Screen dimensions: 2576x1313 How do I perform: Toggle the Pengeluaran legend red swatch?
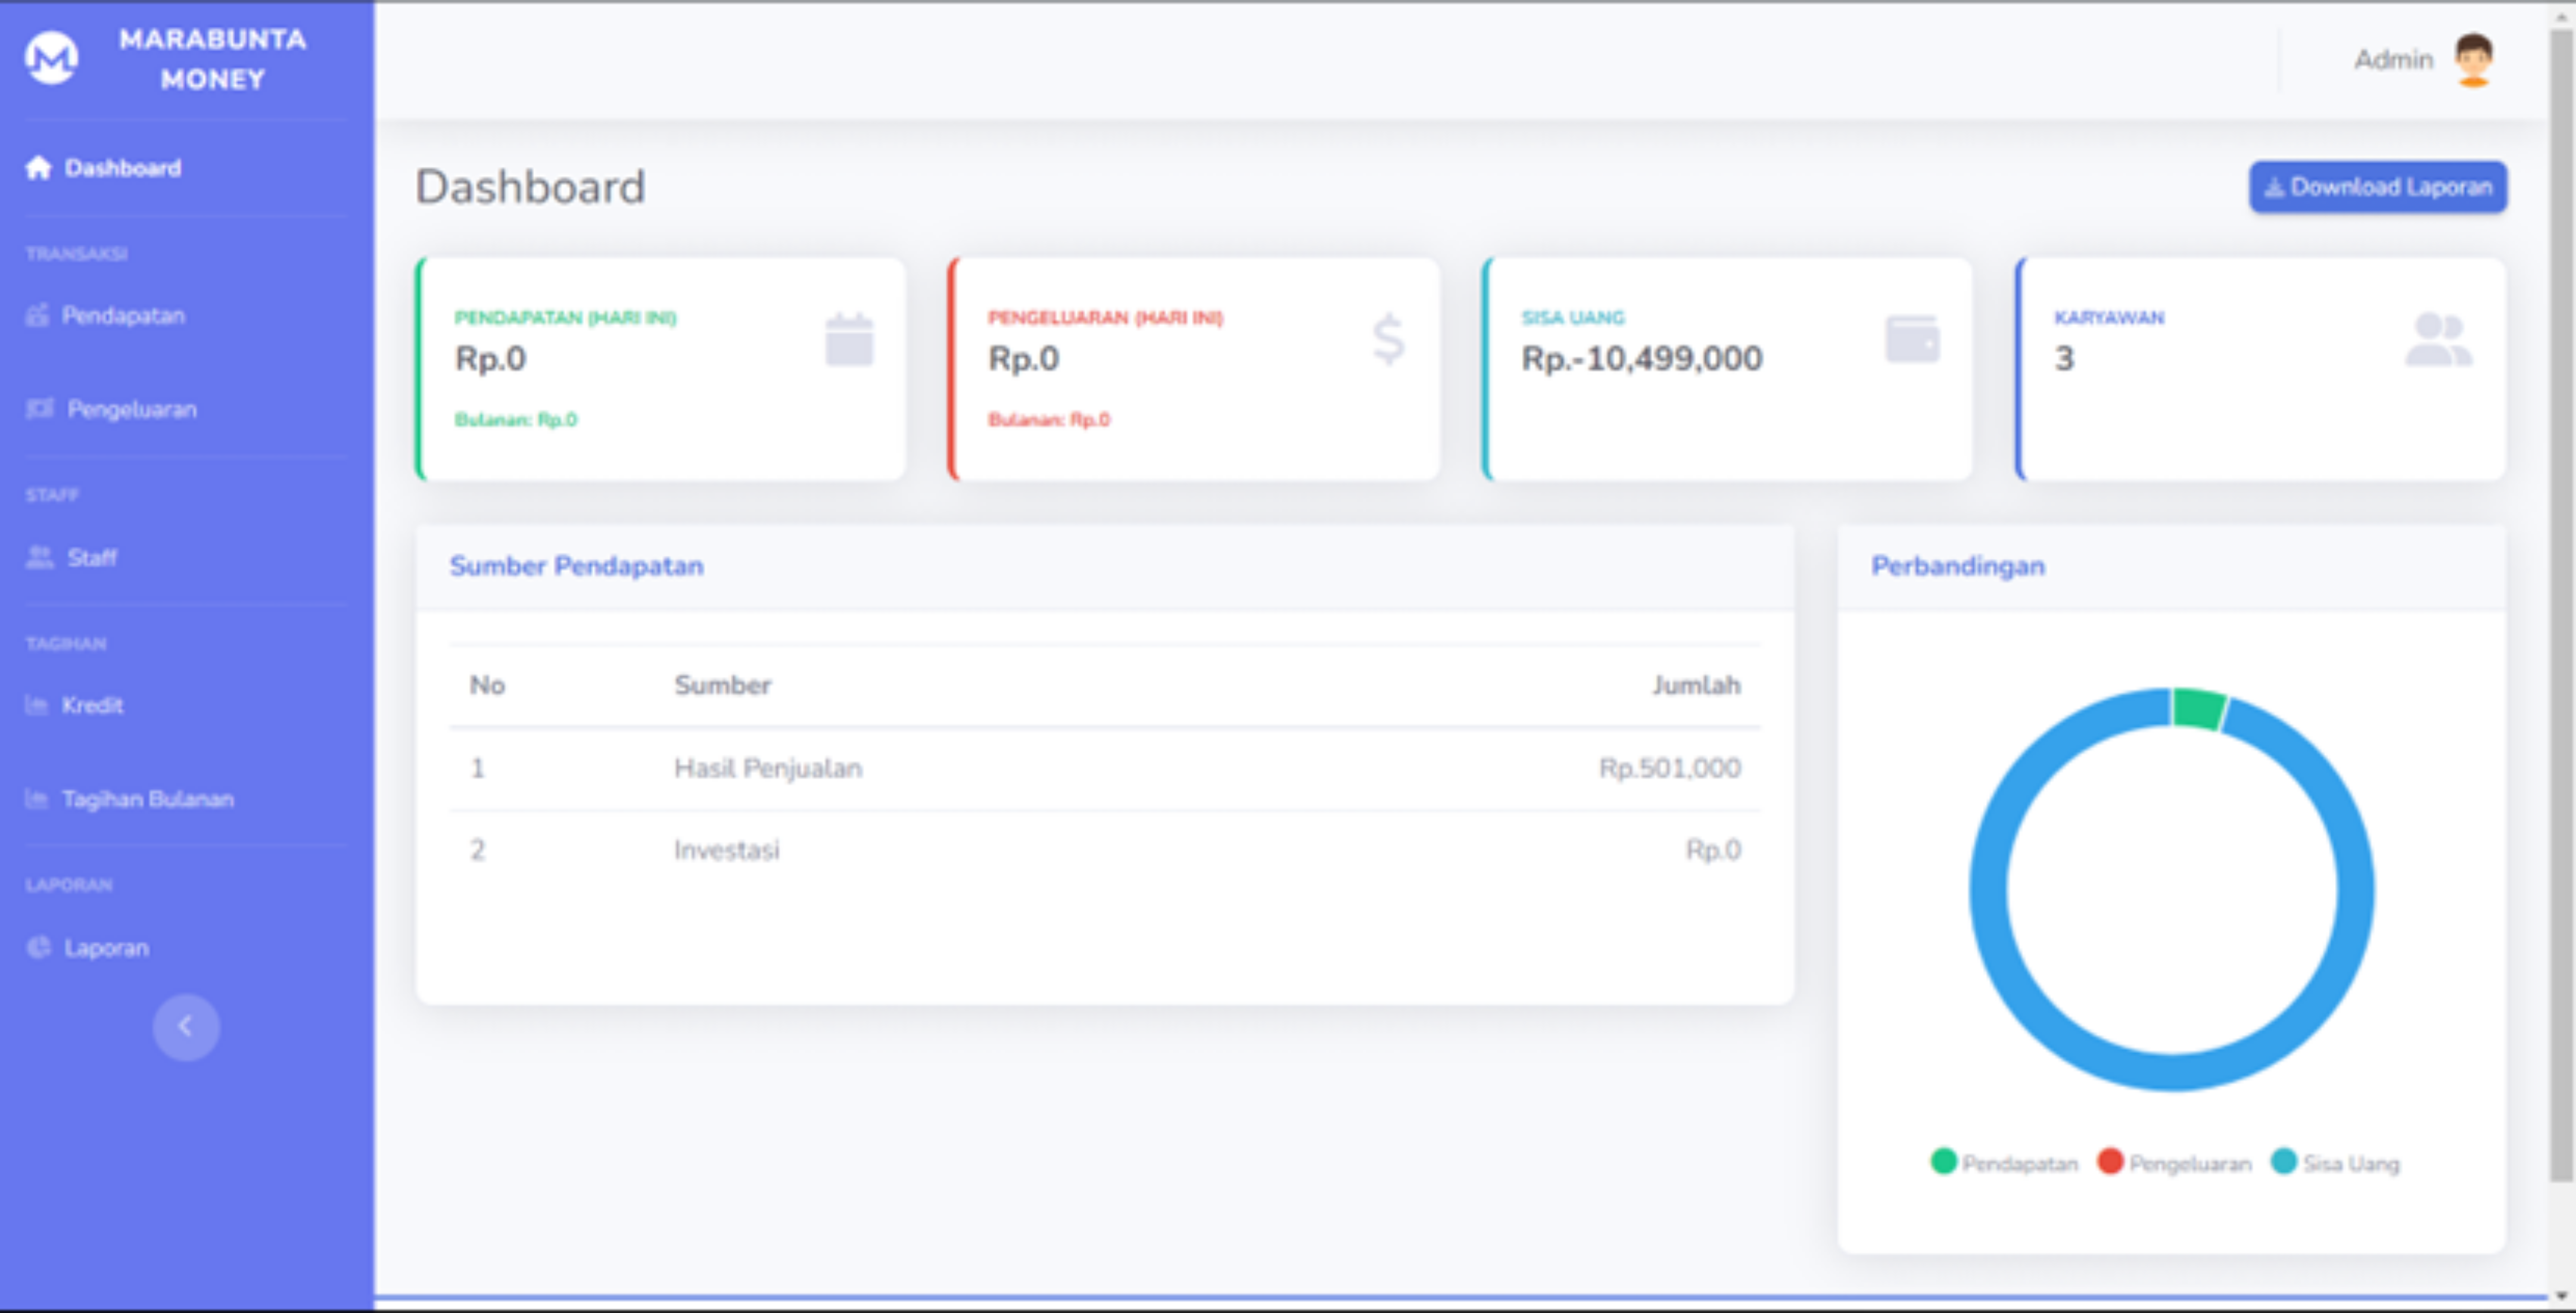[x=2110, y=1161]
